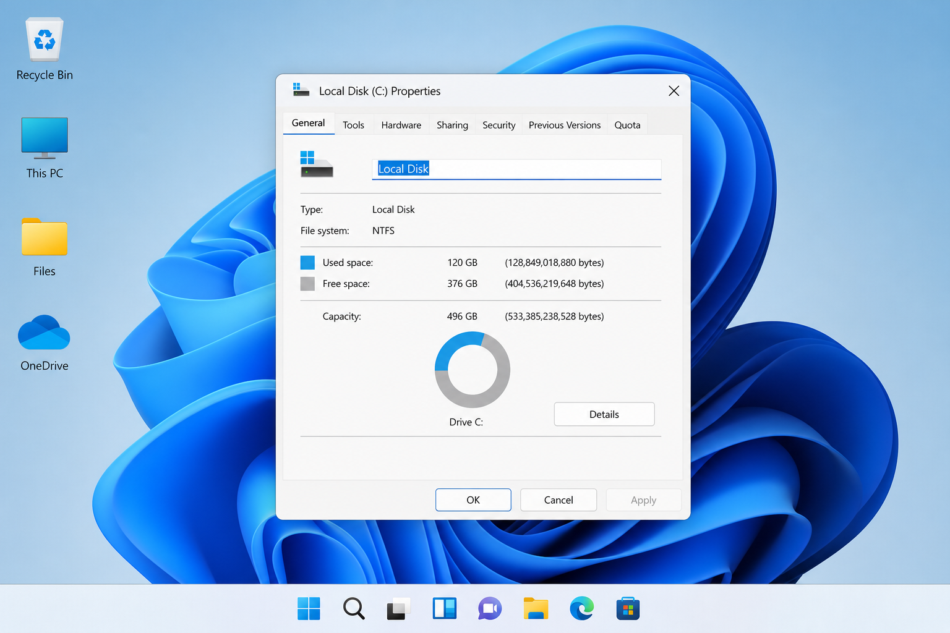Click the 376 GB free space value

463,284
